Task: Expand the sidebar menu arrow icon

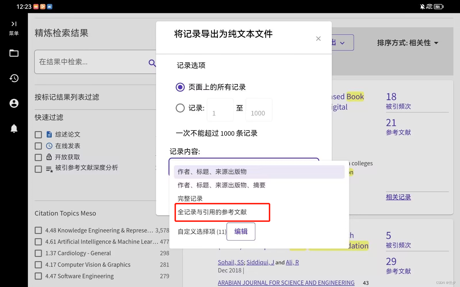Action: (x=14, y=24)
